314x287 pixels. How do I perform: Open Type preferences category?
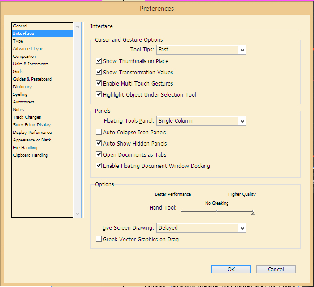pos(42,41)
